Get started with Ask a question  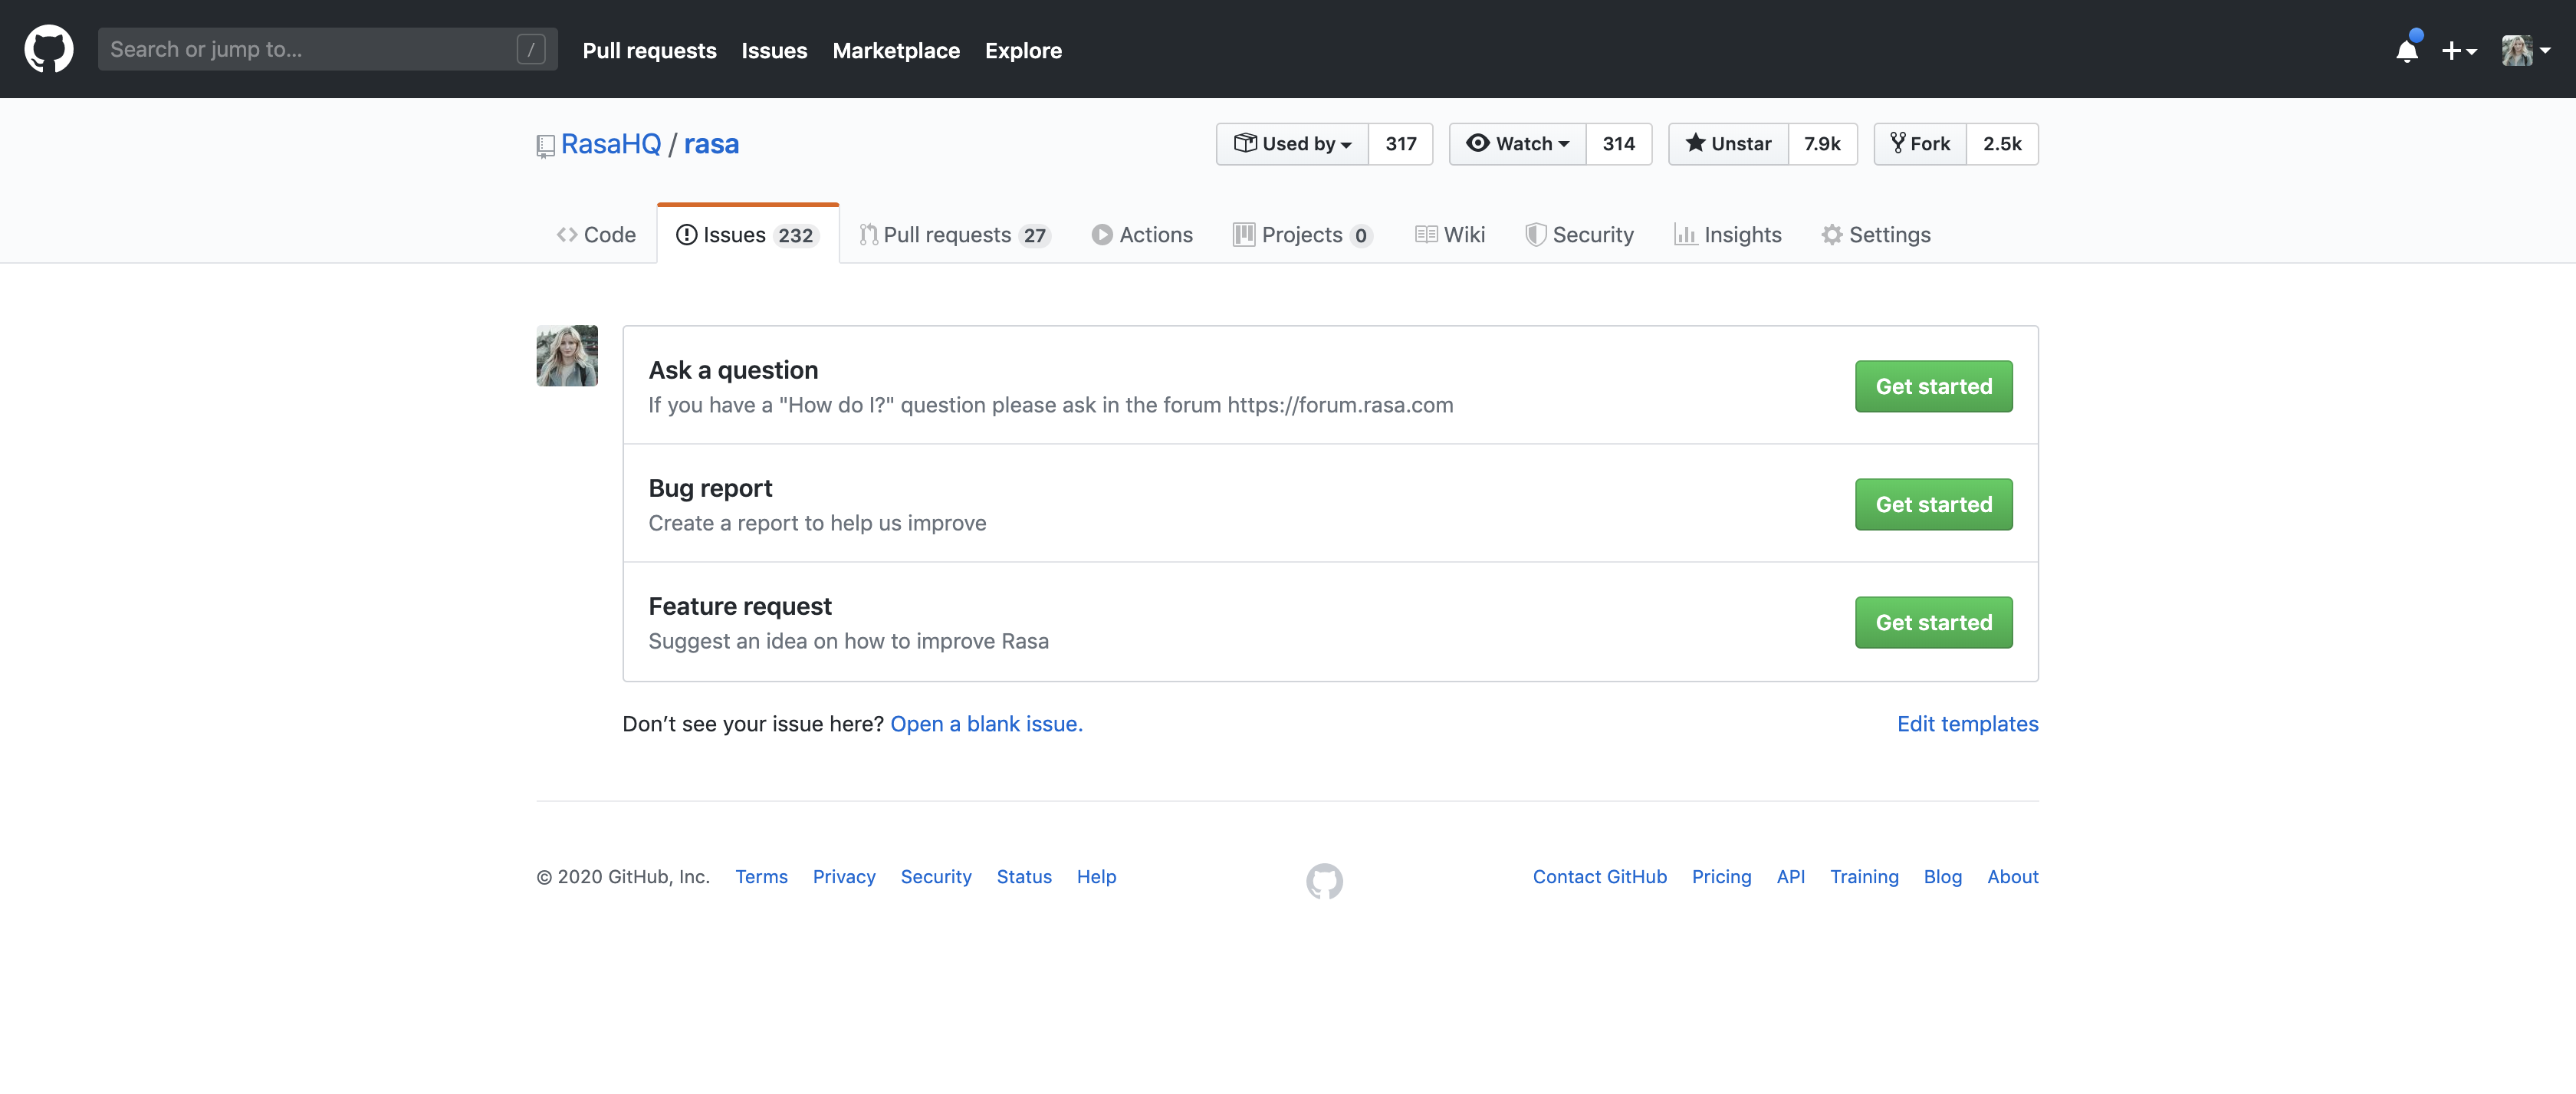(x=1933, y=387)
